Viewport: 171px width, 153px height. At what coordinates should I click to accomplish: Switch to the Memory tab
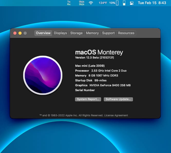point(92,33)
